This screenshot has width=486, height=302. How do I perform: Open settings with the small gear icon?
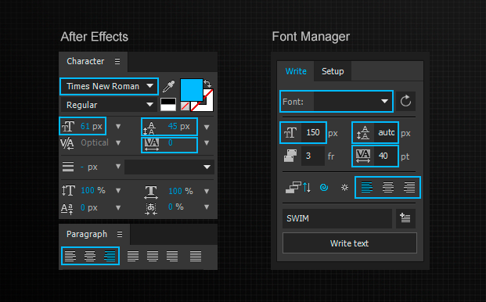(x=344, y=188)
